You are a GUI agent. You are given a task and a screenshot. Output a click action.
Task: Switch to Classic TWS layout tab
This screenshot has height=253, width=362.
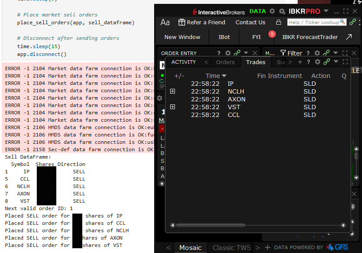click(232, 248)
